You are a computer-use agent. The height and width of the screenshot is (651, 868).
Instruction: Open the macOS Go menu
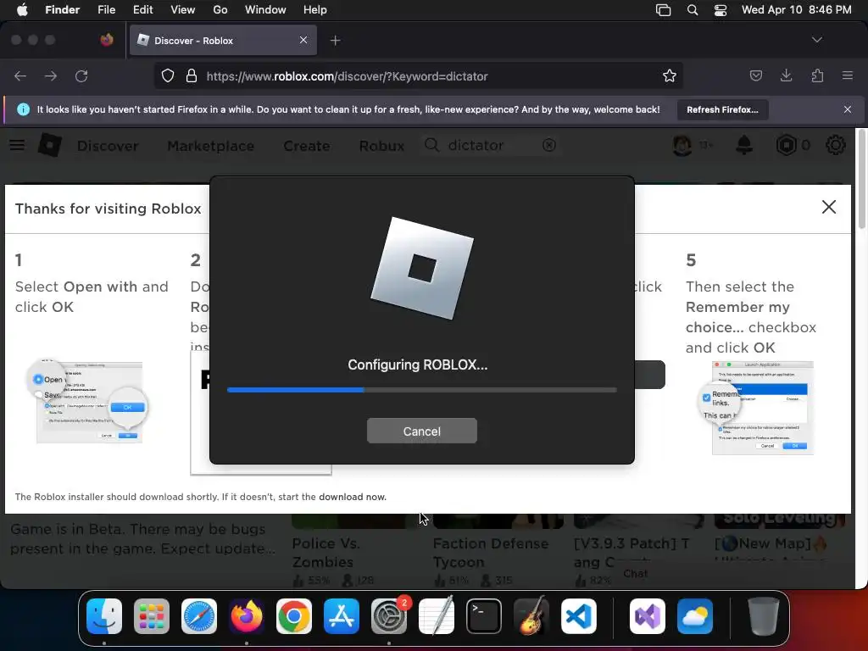pyautogui.click(x=220, y=10)
